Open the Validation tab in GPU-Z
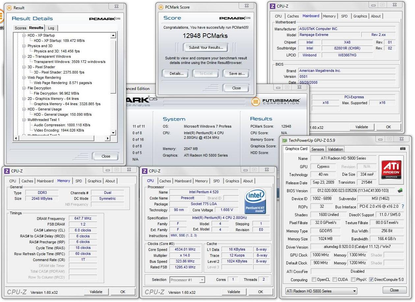Screen dimensions: 415x302 (x=336, y=149)
